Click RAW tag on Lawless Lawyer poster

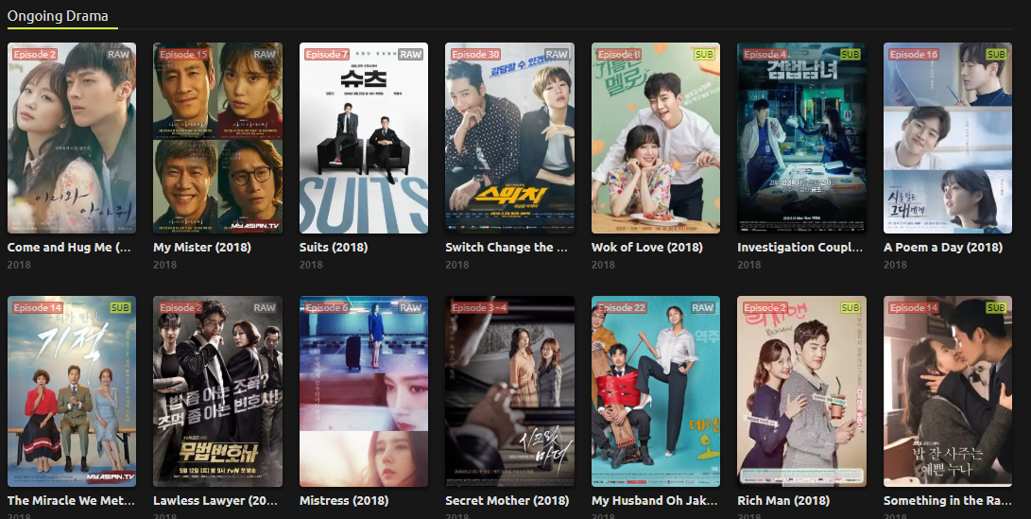(x=265, y=308)
